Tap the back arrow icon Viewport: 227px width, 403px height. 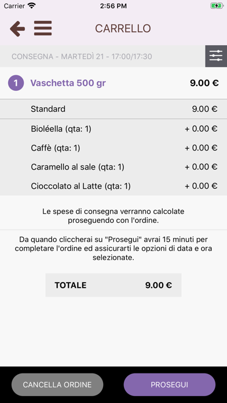tap(17, 28)
